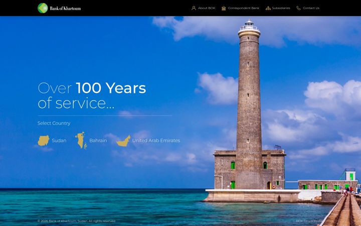
Task: Open the BOK Group Profile footer link
Action: tap(309, 221)
